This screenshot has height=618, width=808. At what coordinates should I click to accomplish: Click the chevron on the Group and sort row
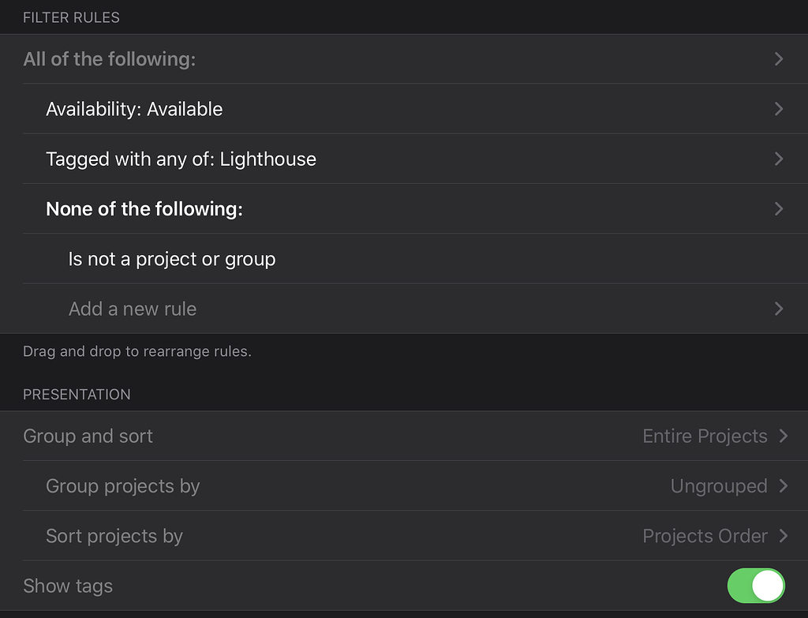[784, 436]
